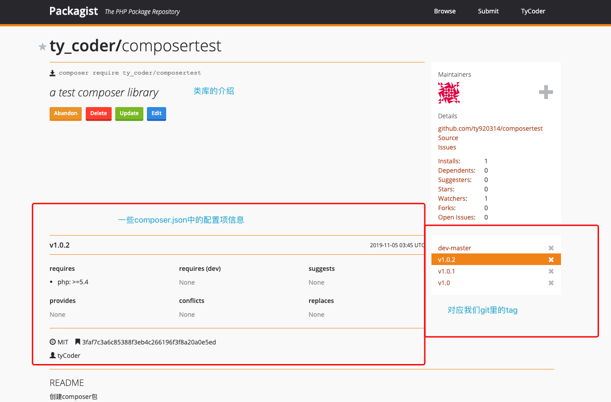Star the ty_coder/composertest package

pyautogui.click(x=42, y=46)
